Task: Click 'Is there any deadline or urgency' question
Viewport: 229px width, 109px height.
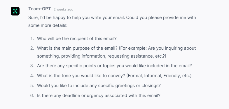Action: [x=99, y=96]
